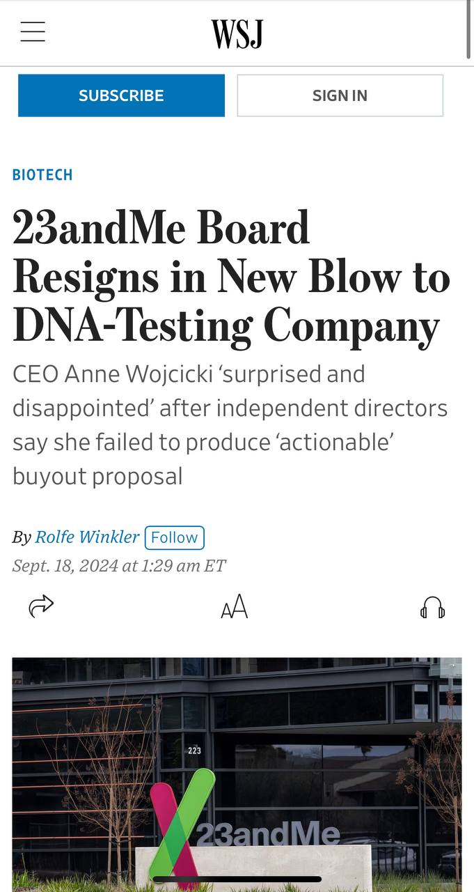View author Rolfe Winkler's profile

click(87, 537)
